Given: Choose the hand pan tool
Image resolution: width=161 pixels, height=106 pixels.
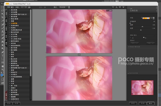Looking at the screenshot, I should point(120,7).
